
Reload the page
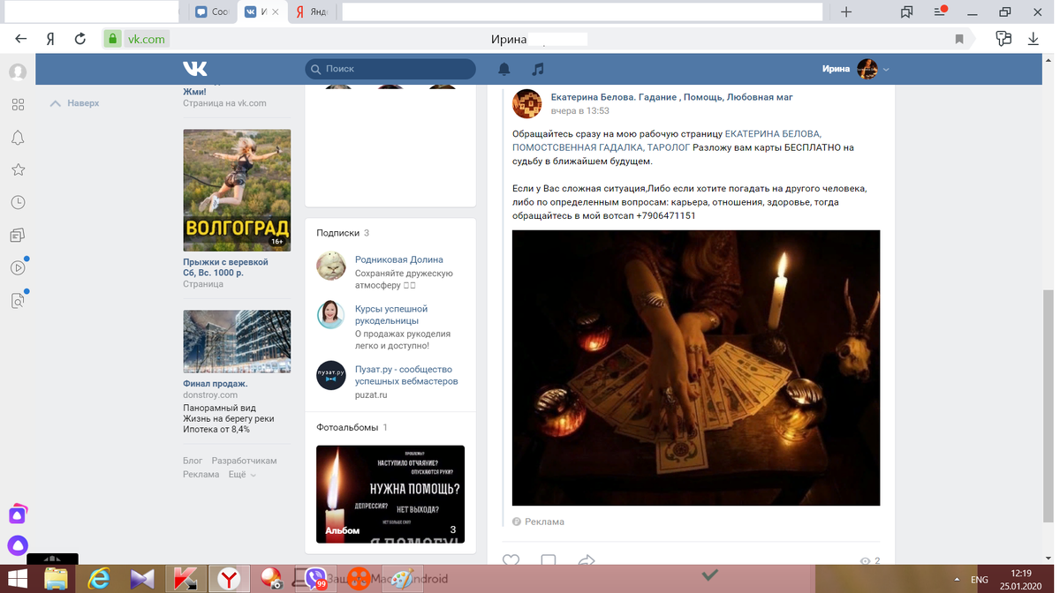[80, 39]
